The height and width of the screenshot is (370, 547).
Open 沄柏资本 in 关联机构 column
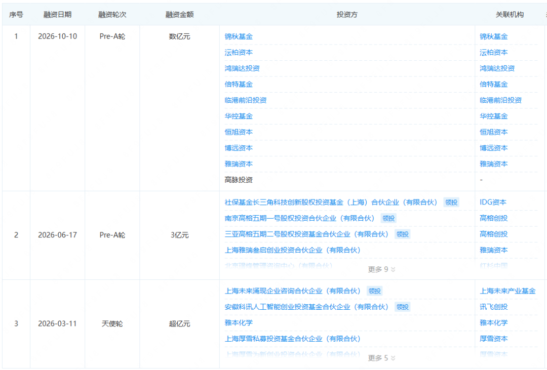coord(494,53)
